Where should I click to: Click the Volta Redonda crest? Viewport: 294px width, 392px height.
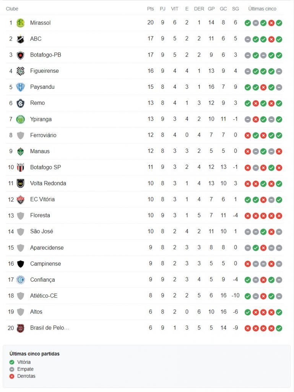21,183
